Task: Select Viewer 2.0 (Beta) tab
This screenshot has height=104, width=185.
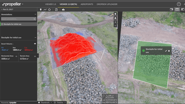Action: [68, 4]
